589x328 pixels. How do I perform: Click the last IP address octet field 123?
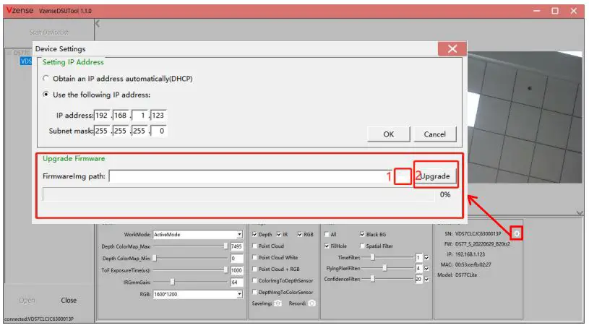pyautogui.click(x=158, y=116)
